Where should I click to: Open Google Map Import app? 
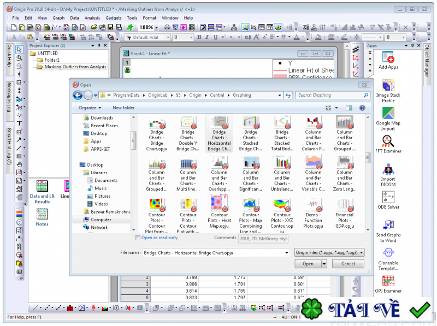[388, 119]
